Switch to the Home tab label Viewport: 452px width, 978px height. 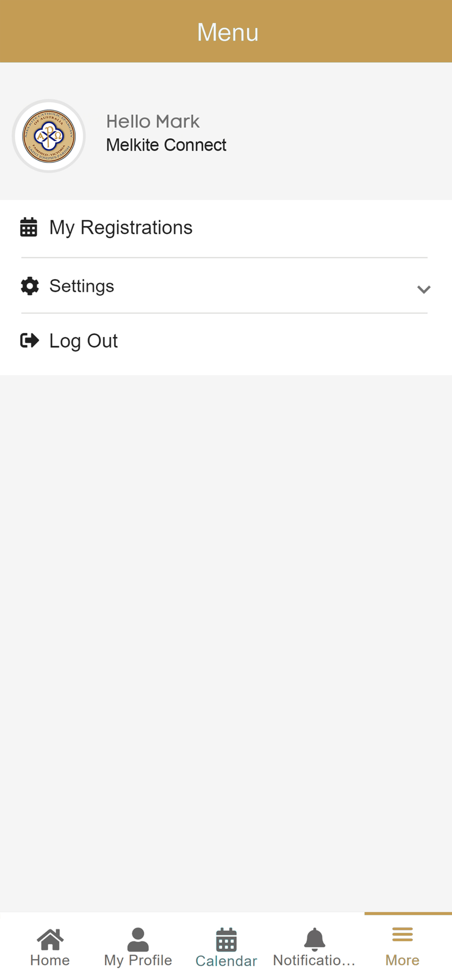coord(50,960)
